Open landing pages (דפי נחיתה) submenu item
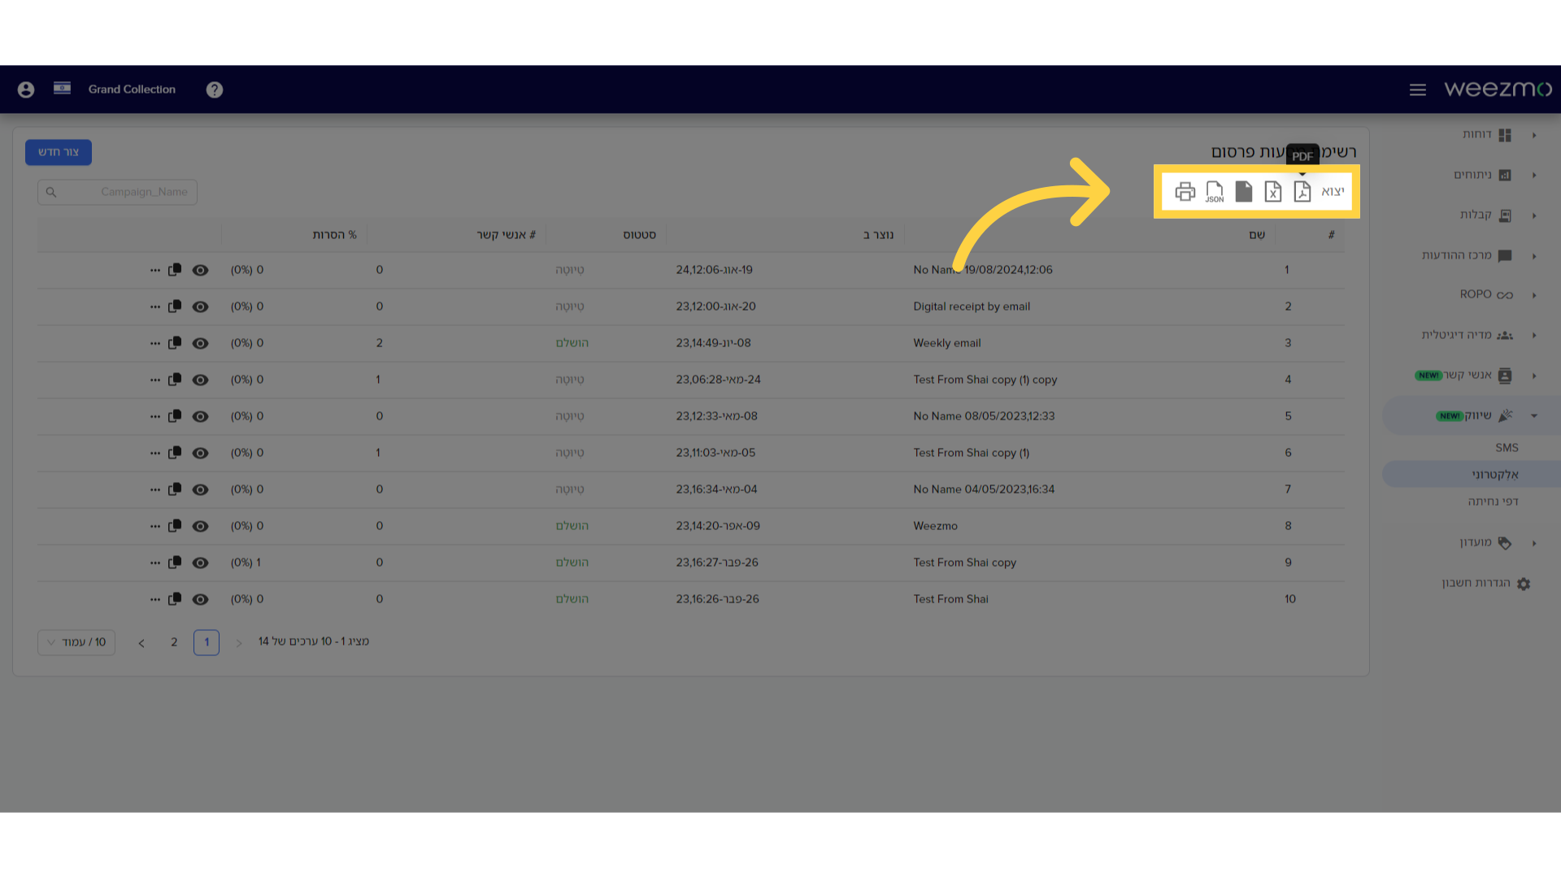This screenshot has width=1561, height=878. click(1493, 502)
